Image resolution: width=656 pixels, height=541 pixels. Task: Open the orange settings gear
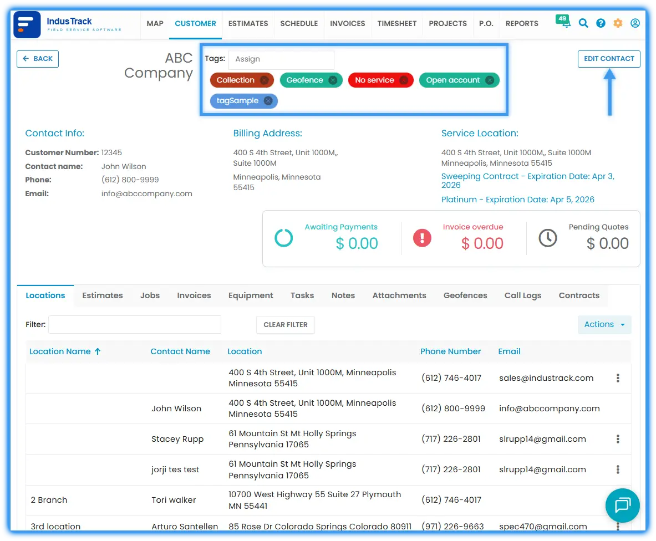tap(618, 23)
